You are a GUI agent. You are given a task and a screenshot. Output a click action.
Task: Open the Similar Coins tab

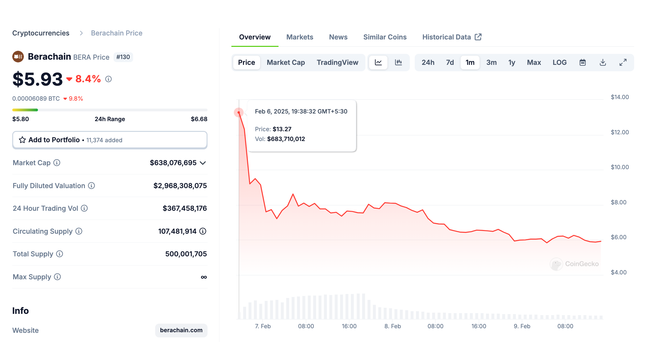(385, 37)
